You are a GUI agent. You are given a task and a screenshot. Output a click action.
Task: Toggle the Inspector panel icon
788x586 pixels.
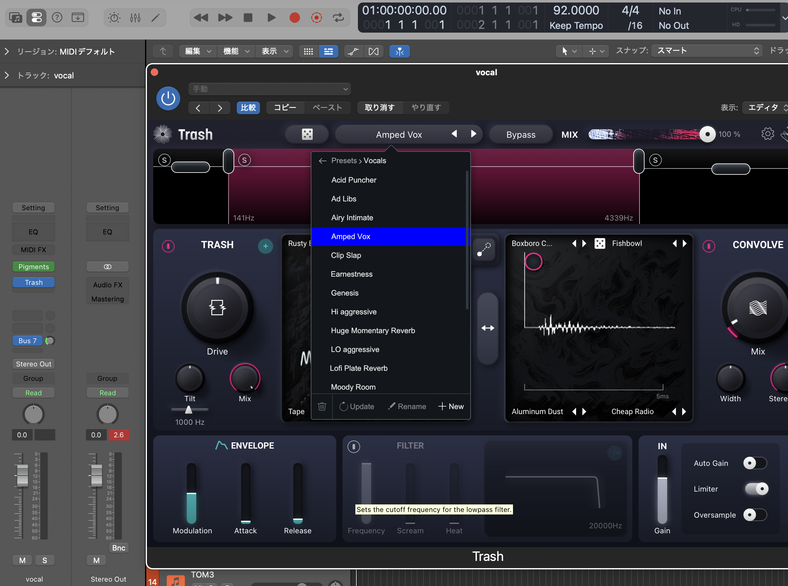[36, 17]
